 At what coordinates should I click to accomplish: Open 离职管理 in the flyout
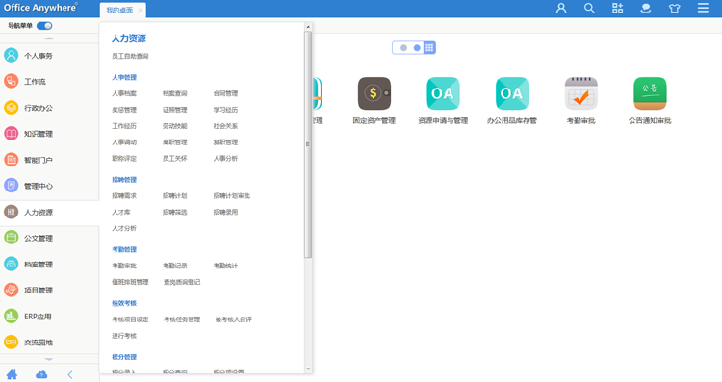pyautogui.click(x=175, y=142)
